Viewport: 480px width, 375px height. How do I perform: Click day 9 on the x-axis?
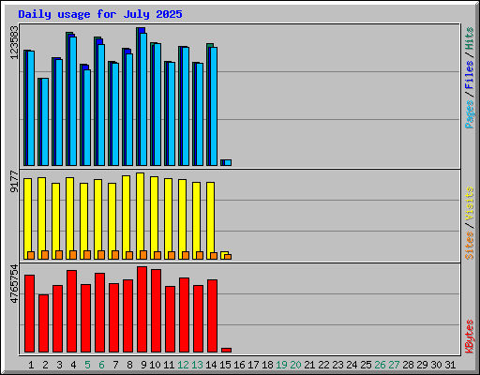[x=143, y=365]
